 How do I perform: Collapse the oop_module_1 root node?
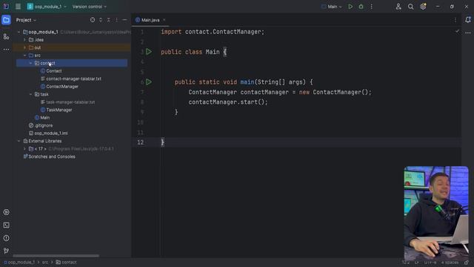19,32
